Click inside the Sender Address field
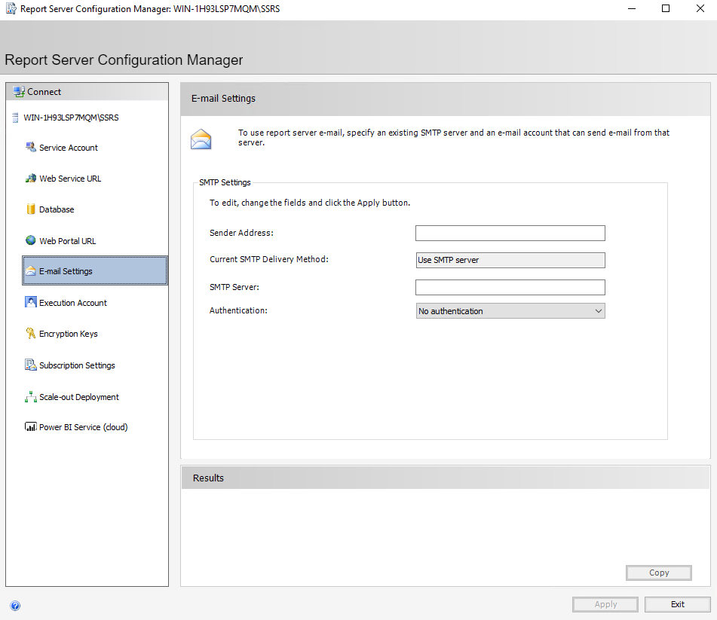This screenshot has height=620, width=717. pos(510,233)
